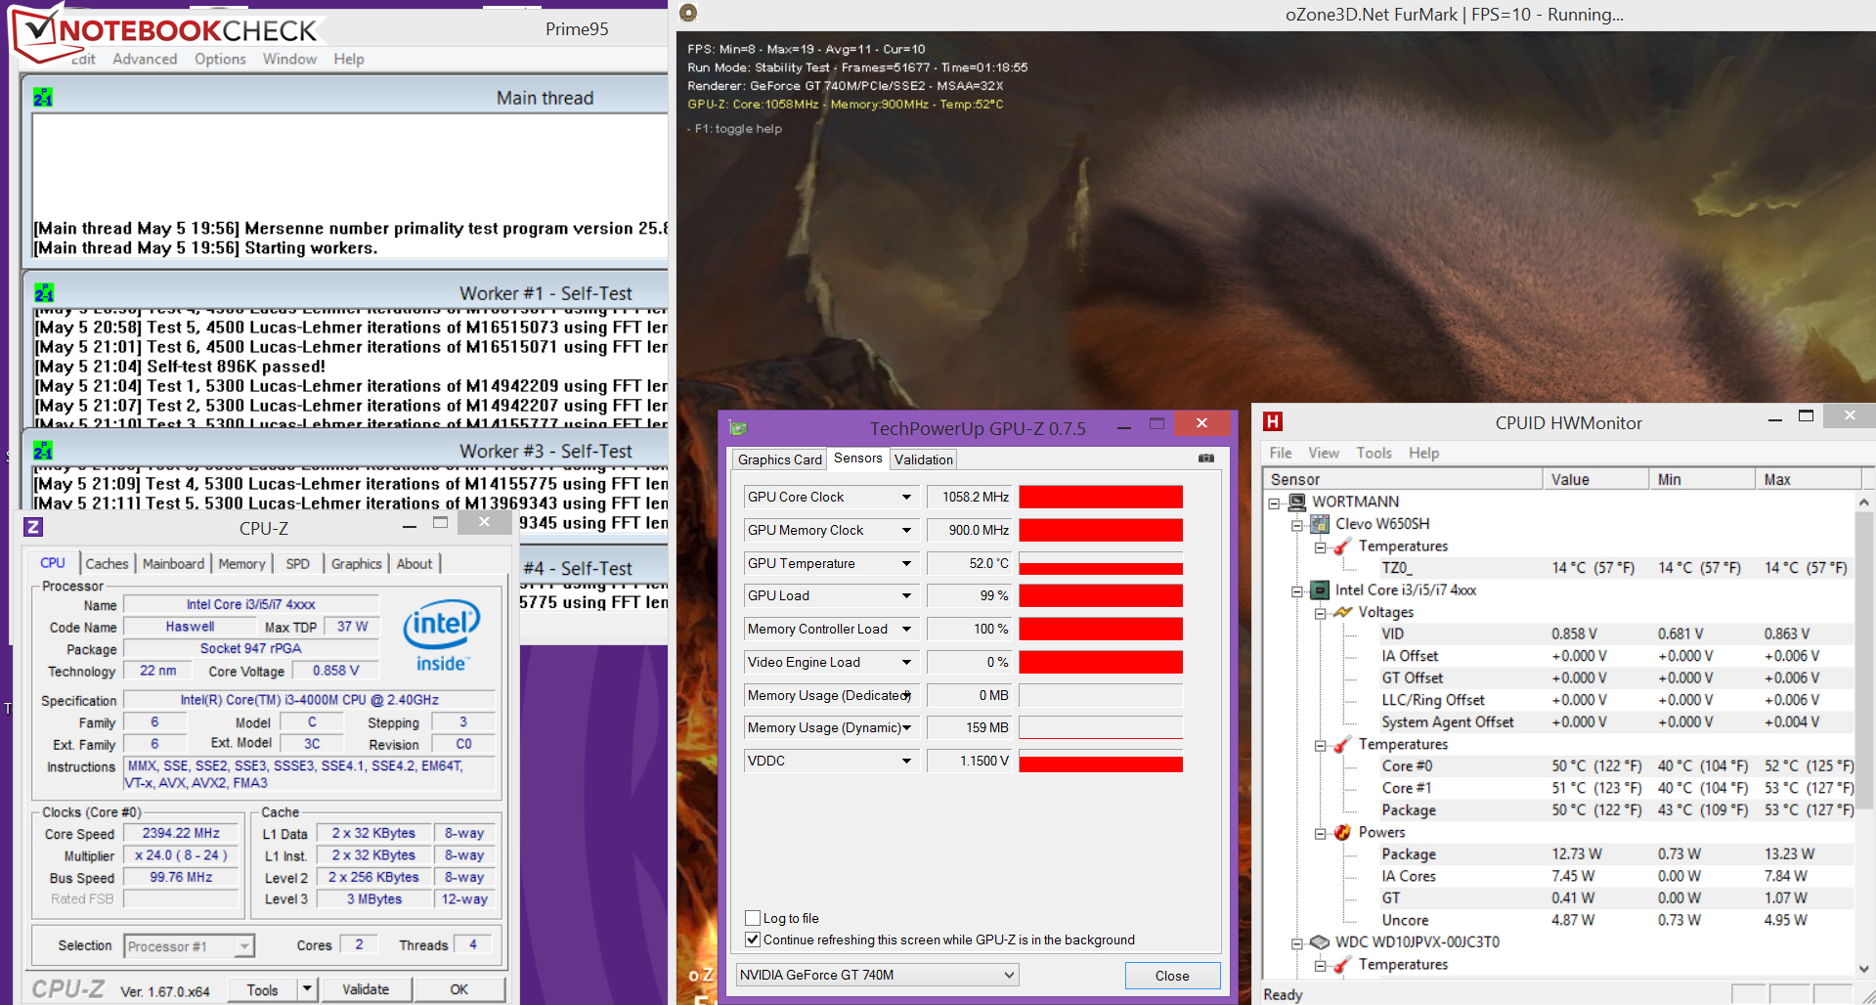1876x1005 pixels.
Task: Open the GPU Temperature sensor dropdown
Action: [906, 563]
